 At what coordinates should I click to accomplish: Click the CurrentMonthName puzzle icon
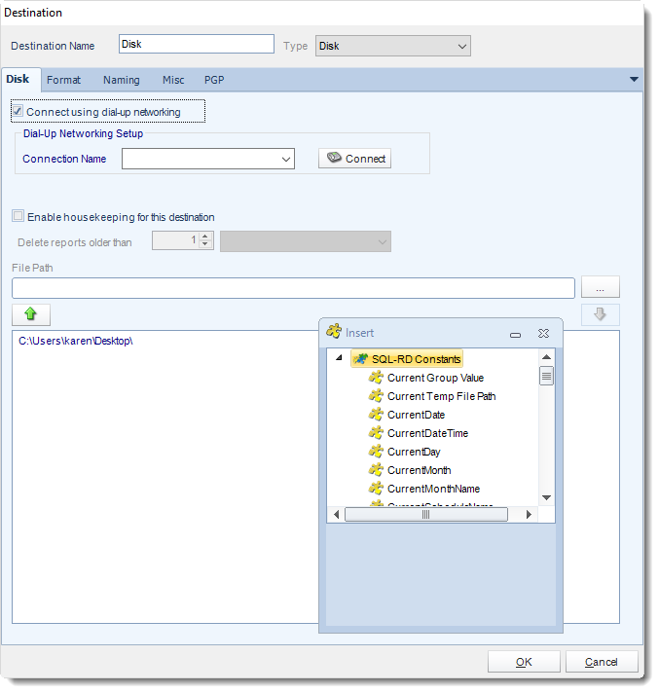(x=376, y=489)
